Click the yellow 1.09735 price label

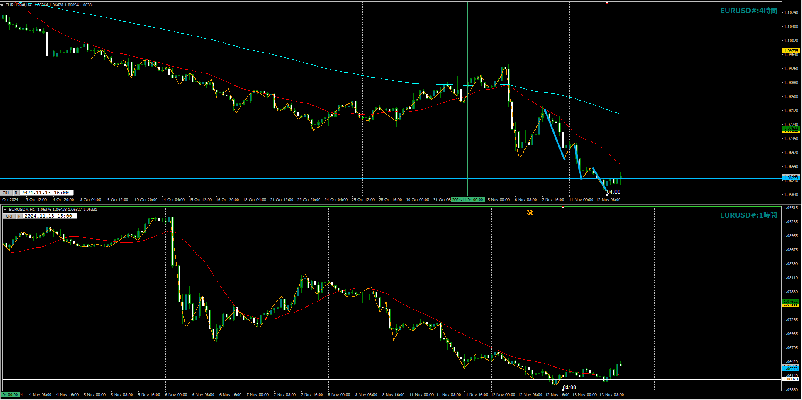791,51
